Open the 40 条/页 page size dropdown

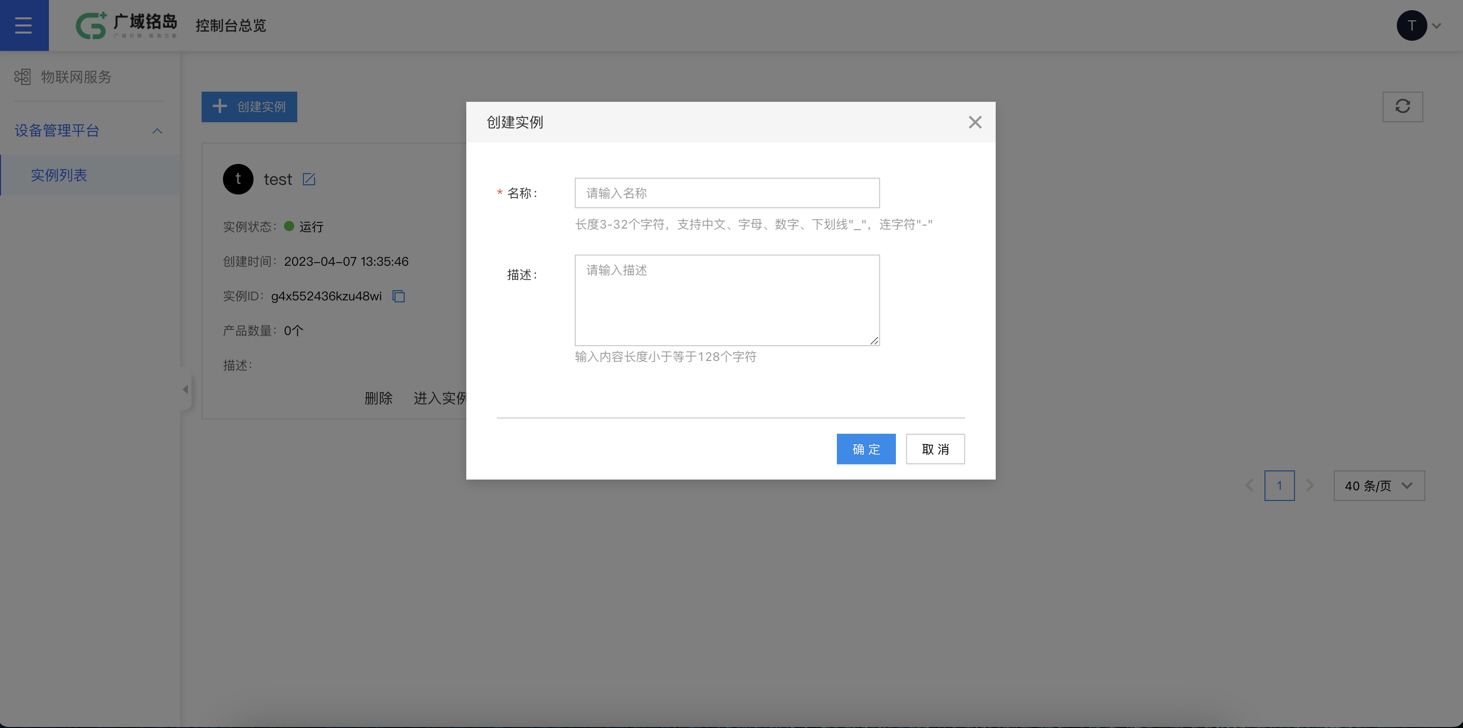[x=1379, y=486]
